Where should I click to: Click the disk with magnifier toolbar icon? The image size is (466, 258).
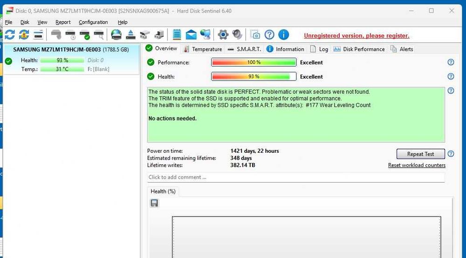pos(99,35)
